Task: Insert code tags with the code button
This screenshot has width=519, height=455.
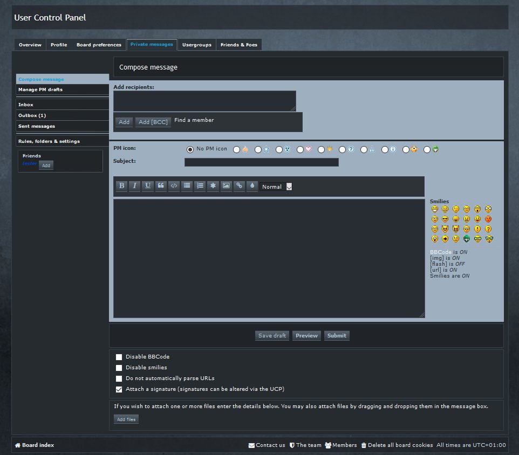Action: click(174, 186)
